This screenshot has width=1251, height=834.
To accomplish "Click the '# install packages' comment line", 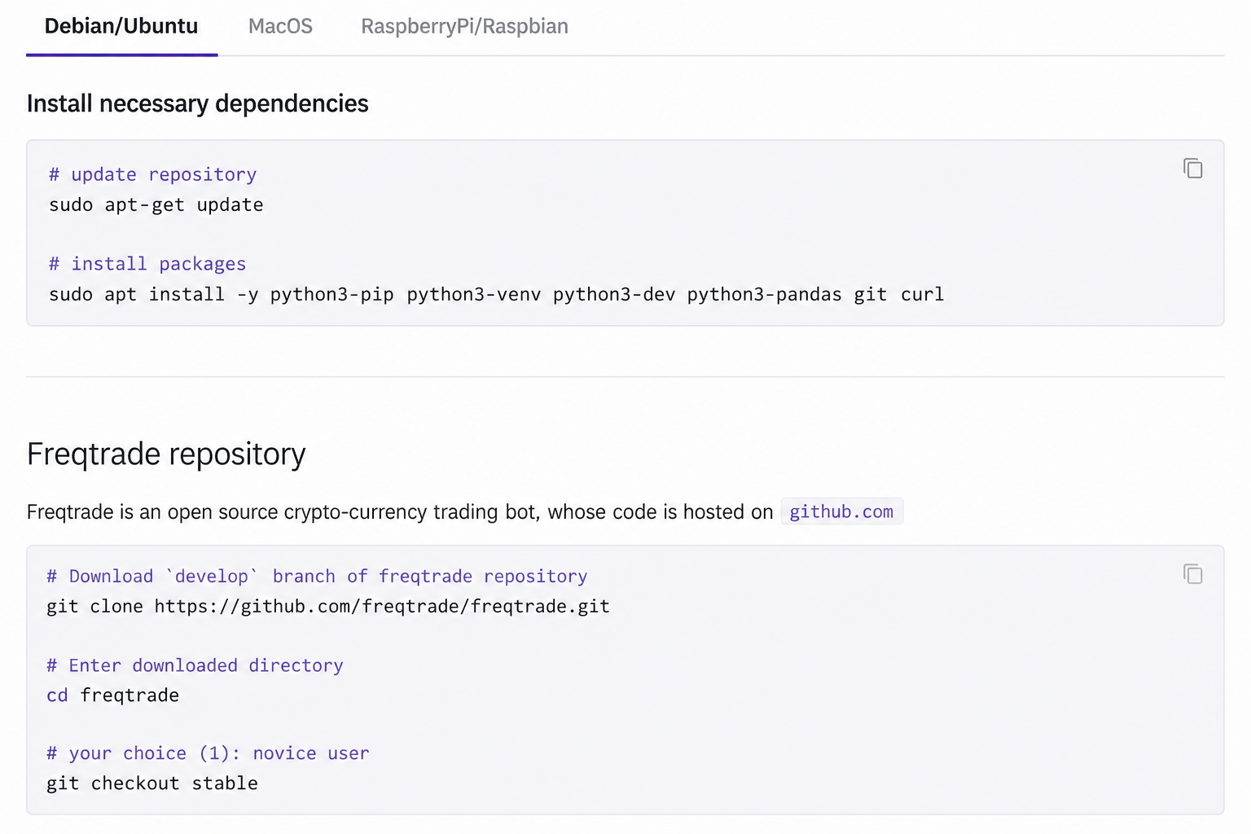I will coord(147,264).
